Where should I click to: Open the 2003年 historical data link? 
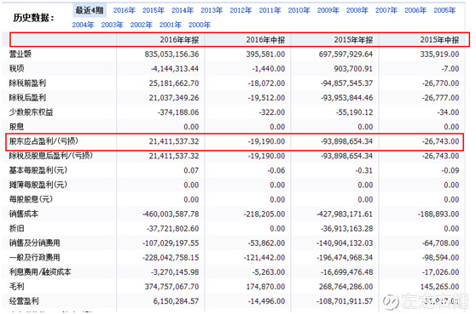point(112,25)
